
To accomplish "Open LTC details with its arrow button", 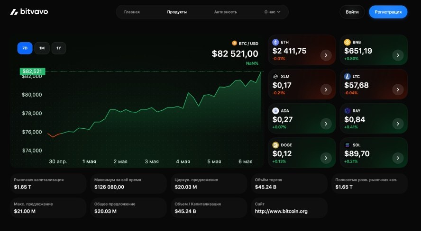I will (x=398, y=89).
